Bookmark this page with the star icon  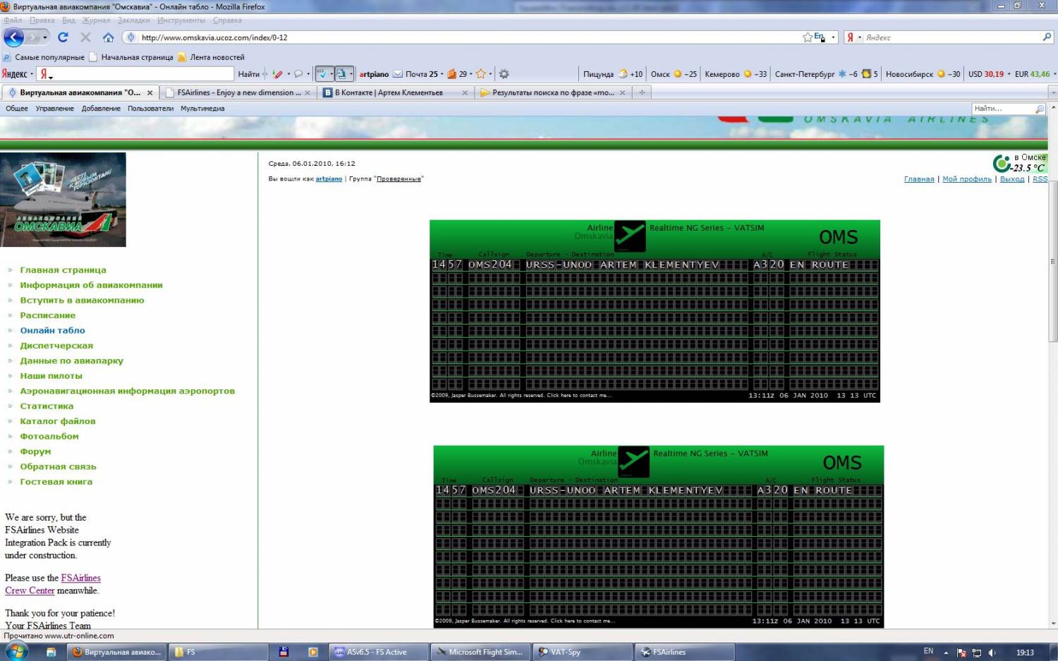[808, 37]
